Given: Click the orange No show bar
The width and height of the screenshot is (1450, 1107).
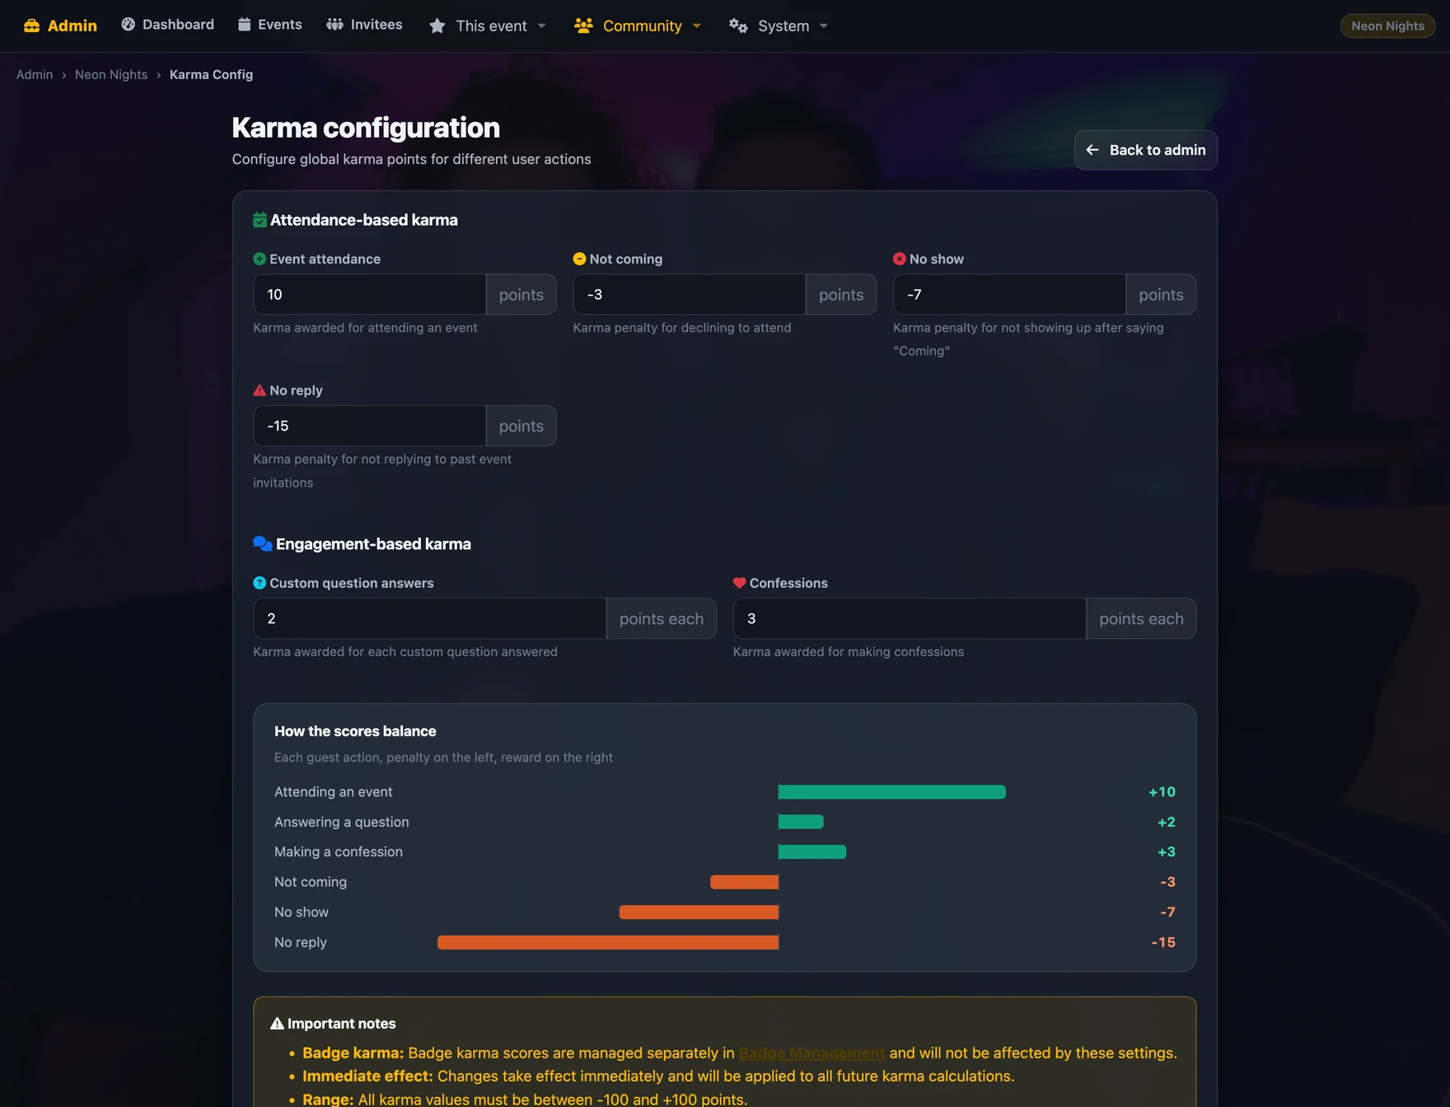Looking at the screenshot, I should click(x=699, y=913).
